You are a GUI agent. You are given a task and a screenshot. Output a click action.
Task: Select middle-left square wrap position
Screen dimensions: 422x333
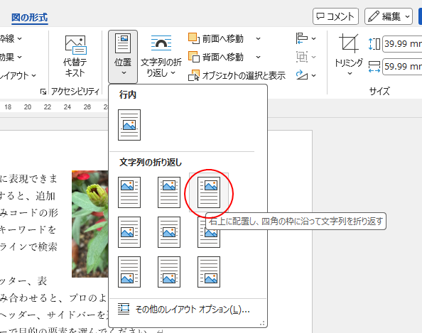point(129,232)
